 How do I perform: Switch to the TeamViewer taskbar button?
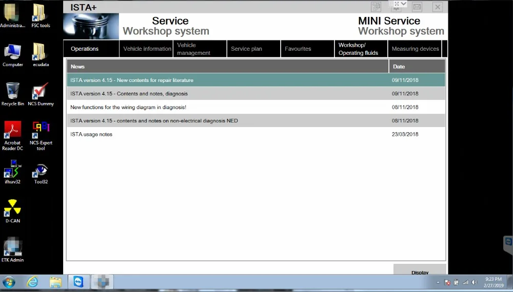point(78,282)
